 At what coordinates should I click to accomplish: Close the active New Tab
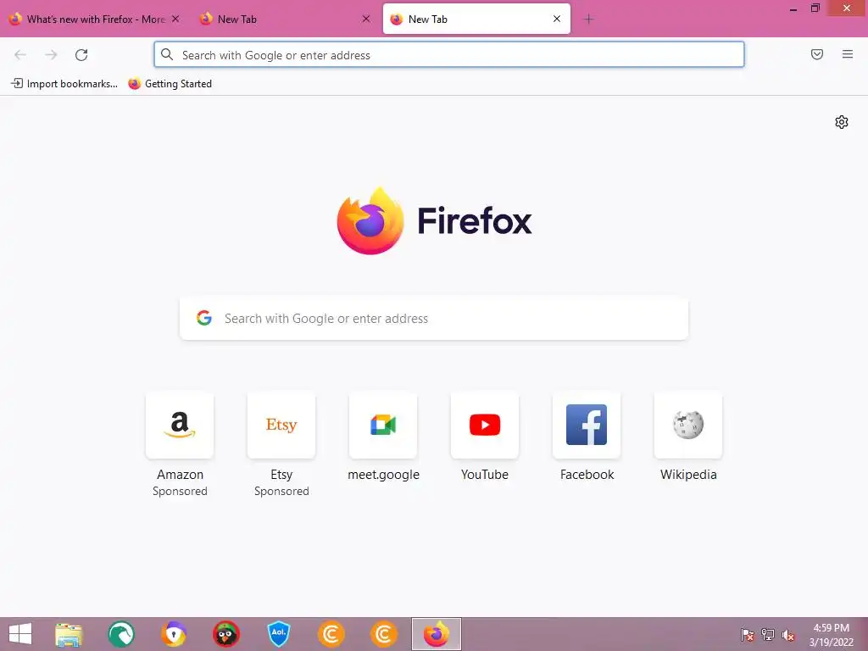click(557, 19)
